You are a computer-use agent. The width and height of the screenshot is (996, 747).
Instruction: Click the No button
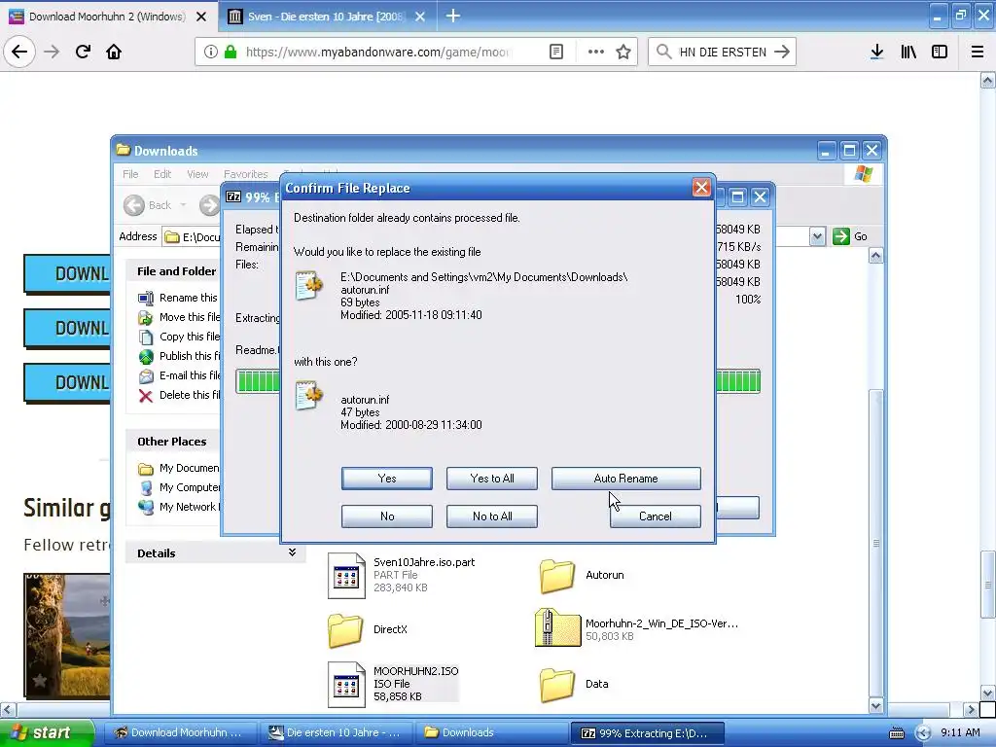point(386,516)
